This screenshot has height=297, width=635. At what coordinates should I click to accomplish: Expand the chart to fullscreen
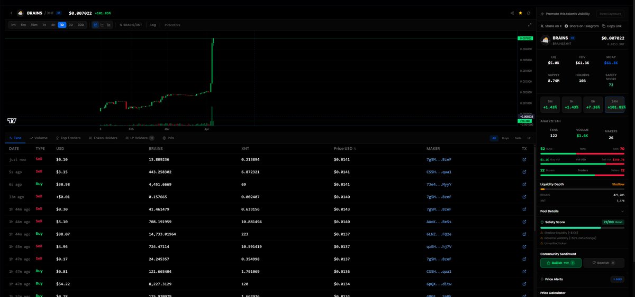coord(530,25)
